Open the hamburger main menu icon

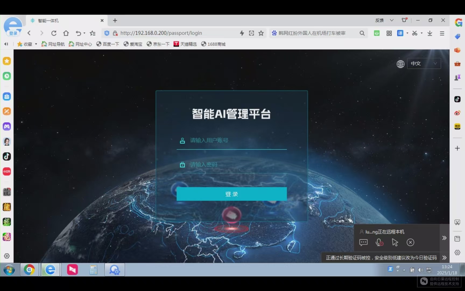(x=442, y=33)
